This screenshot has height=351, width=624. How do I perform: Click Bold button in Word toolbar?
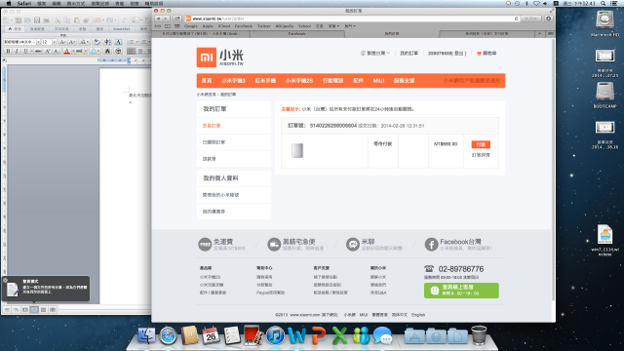[x=8, y=51]
